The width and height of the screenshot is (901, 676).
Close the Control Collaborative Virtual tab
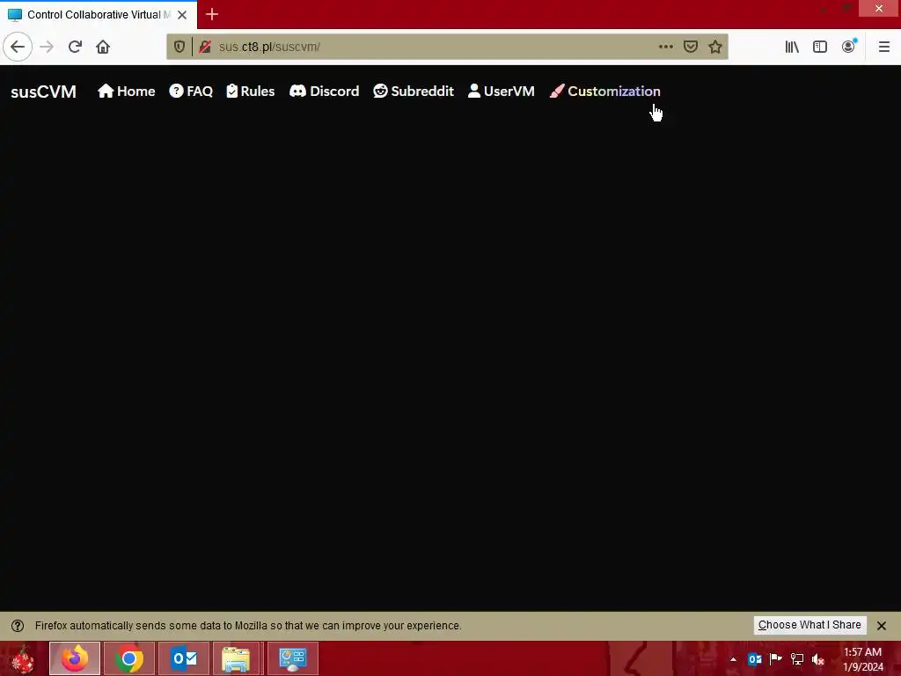[x=182, y=14]
